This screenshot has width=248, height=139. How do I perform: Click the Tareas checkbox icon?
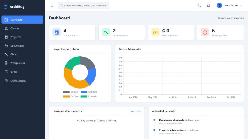pos(6,72)
